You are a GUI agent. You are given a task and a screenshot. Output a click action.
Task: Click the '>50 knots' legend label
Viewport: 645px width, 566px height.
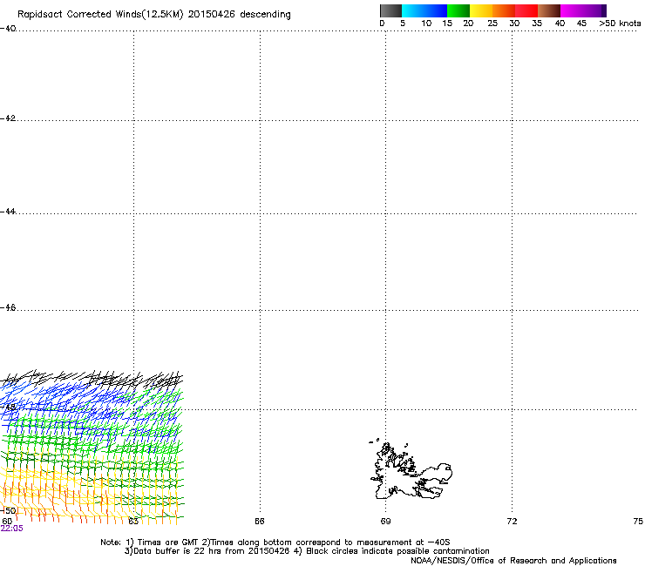[x=620, y=24]
